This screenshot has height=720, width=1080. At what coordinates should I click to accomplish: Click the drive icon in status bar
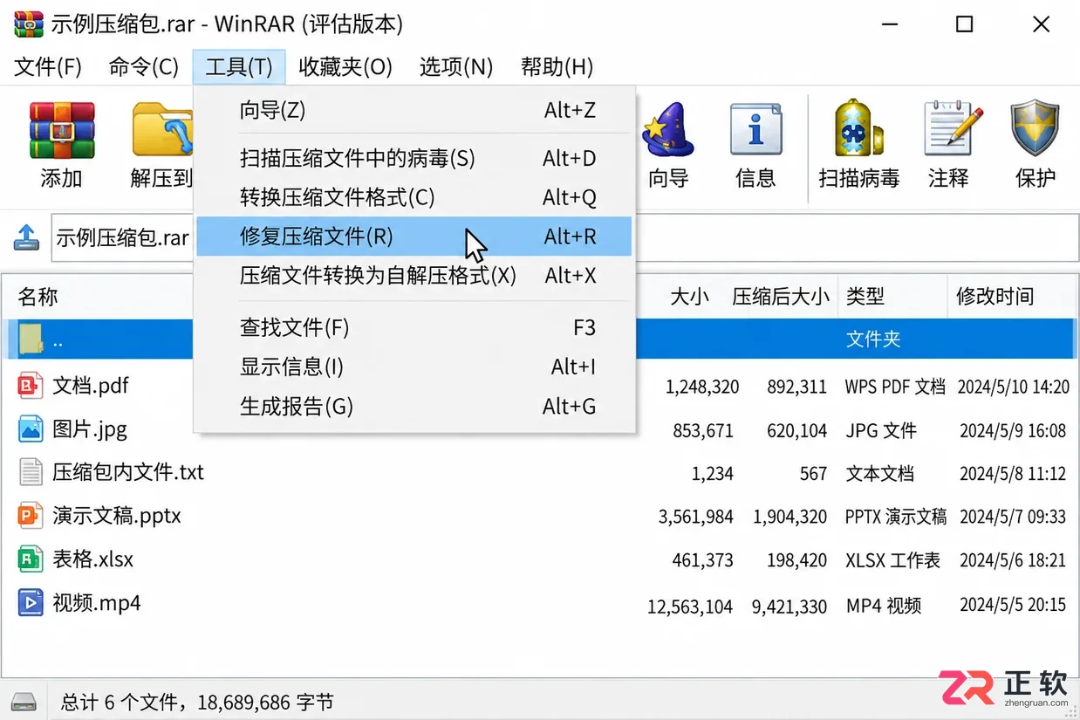[x=24, y=702]
